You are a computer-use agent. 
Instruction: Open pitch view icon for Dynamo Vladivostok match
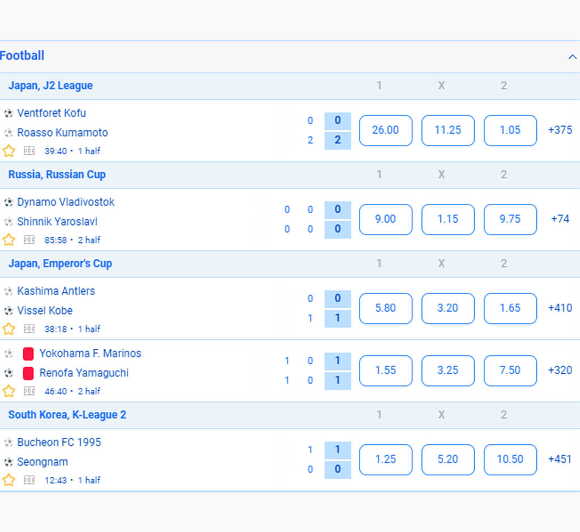(x=29, y=240)
